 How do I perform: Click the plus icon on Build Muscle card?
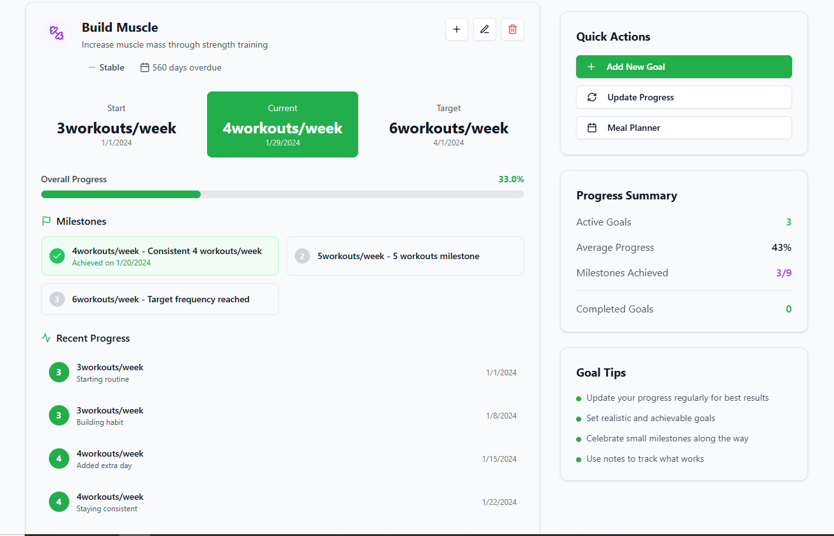coord(456,29)
